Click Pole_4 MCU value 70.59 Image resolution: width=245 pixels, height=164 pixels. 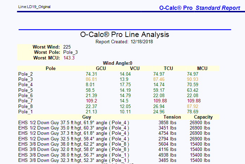click(x=193, y=85)
